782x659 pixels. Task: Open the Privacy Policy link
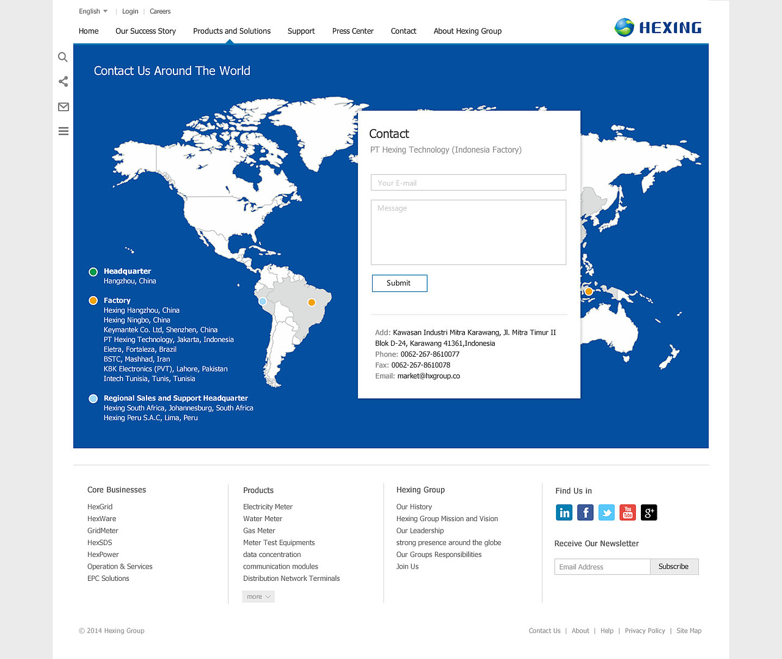click(645, 630)
